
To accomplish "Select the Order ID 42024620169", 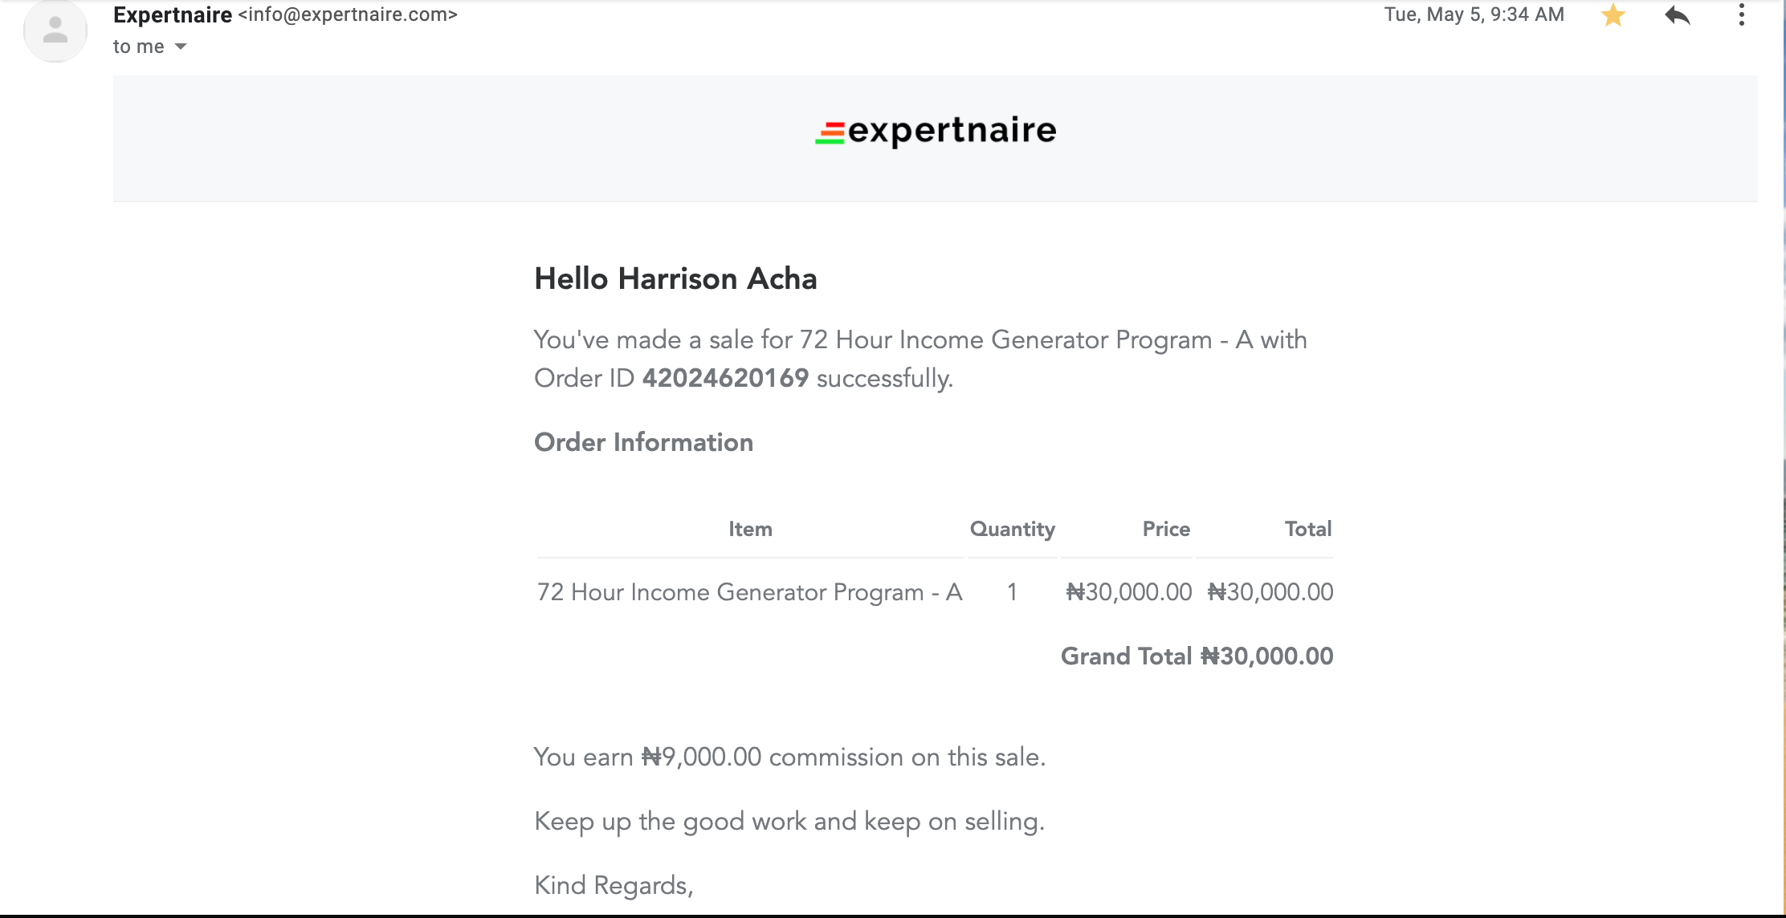I will point(725,378).
